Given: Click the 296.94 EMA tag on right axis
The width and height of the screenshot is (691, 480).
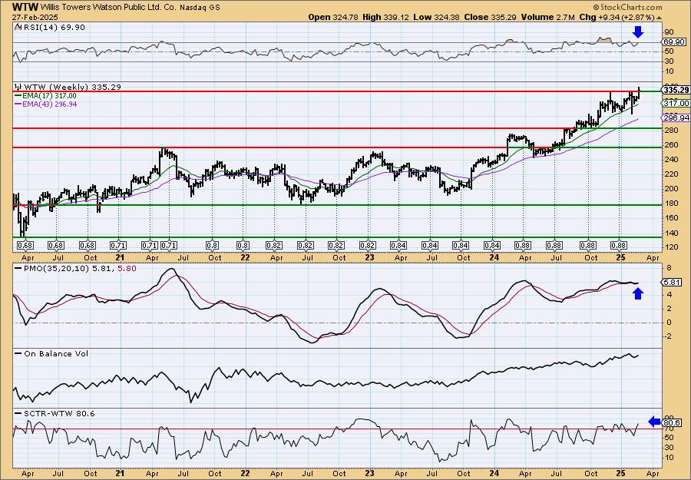Looking at the screenshot, I should [x=676, y=118].
